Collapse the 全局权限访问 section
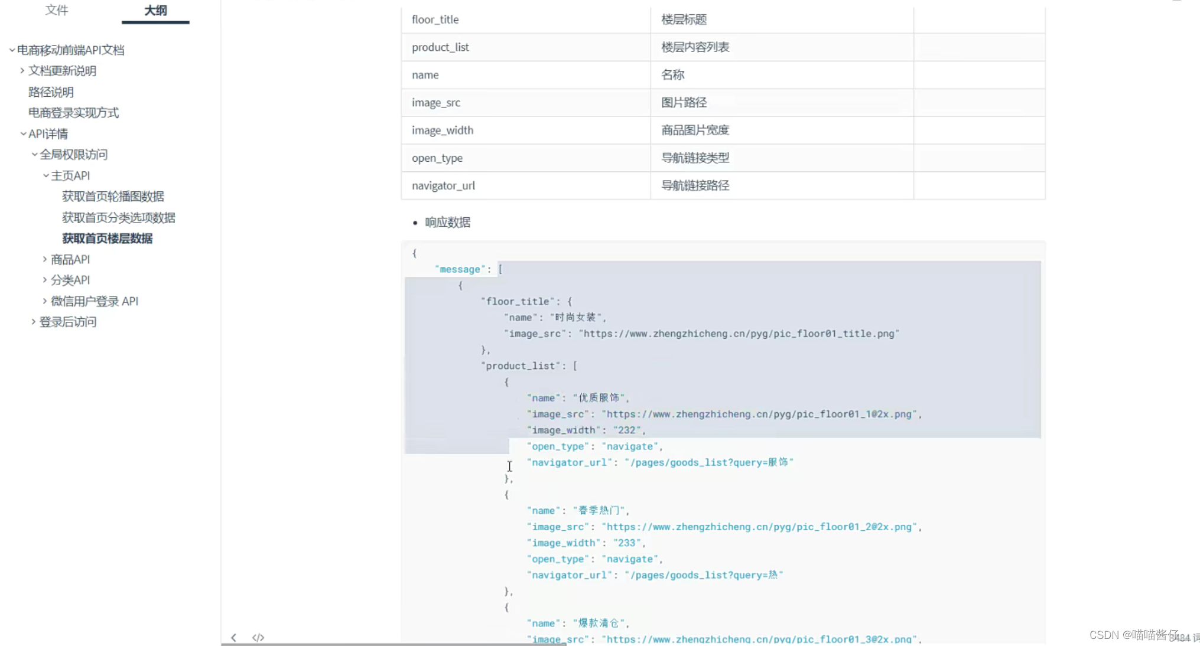The height and width of the screenshot is (646, 1200). pos(34,154)
